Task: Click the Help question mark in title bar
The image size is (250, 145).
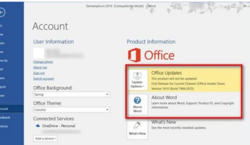Action: pyautogui.click(x=209, y=6)
